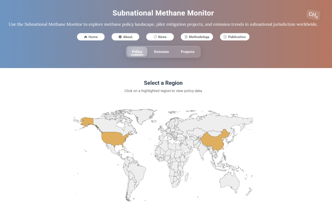Click the document icon beside Methodology

coord(186,37)
